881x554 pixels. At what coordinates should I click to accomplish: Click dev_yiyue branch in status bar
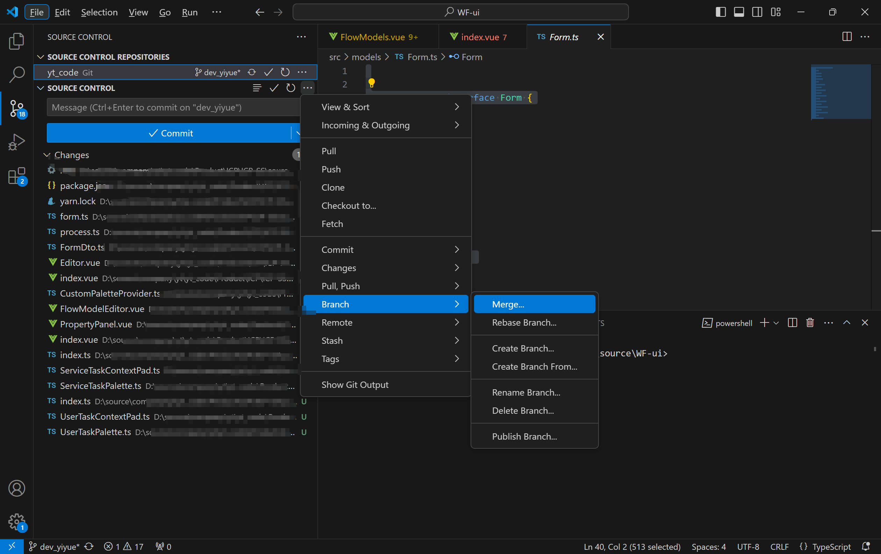(x=55, y=547)
